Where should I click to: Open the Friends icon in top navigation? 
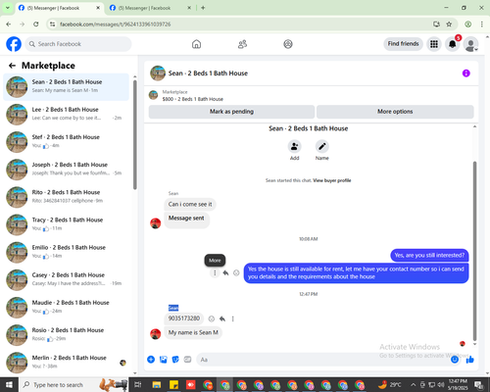tap(242, 44)
